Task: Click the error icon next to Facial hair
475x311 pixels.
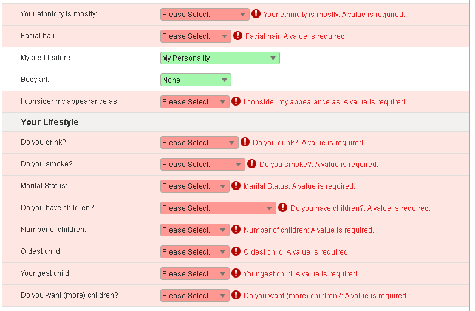Action: tap(237, 35)
